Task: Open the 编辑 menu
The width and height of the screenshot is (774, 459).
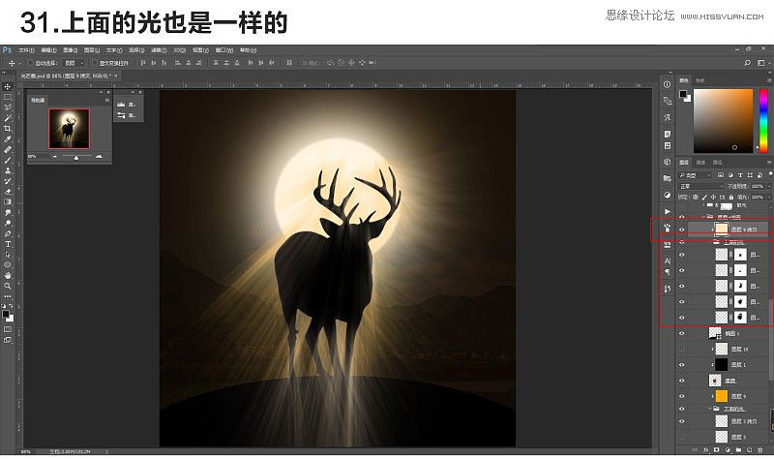Action: click(x=48, y=50)
